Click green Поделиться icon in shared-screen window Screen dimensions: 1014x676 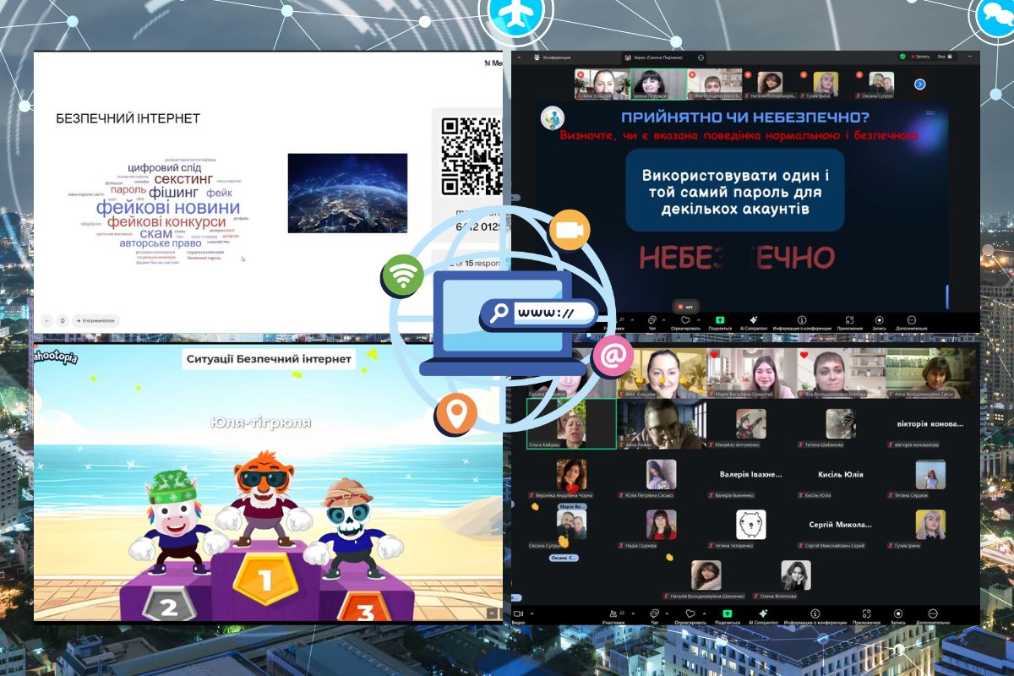click(719, 320)
